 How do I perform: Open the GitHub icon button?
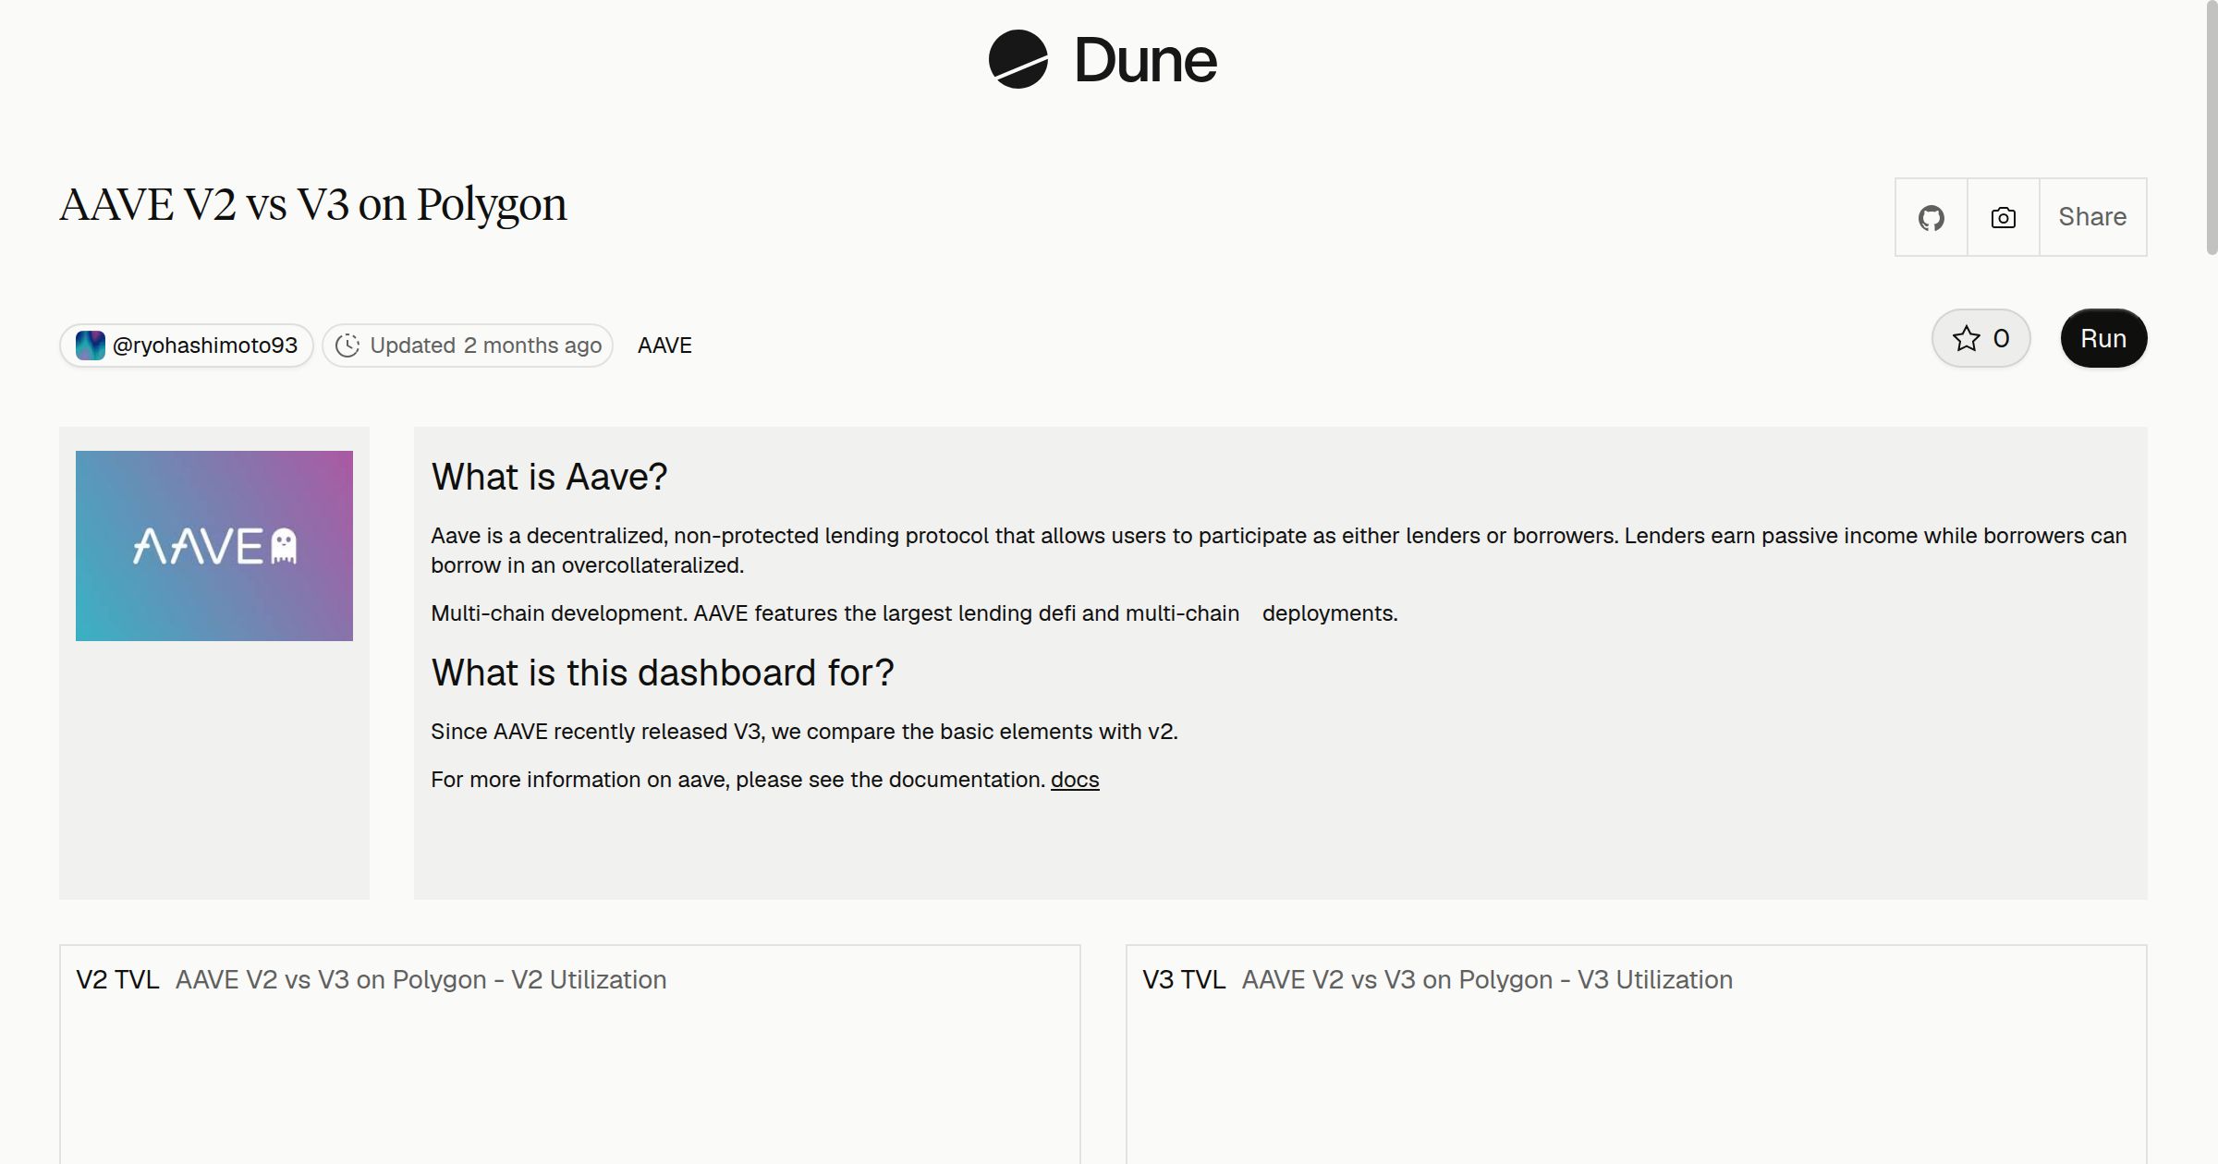[x=1931, y=217]
